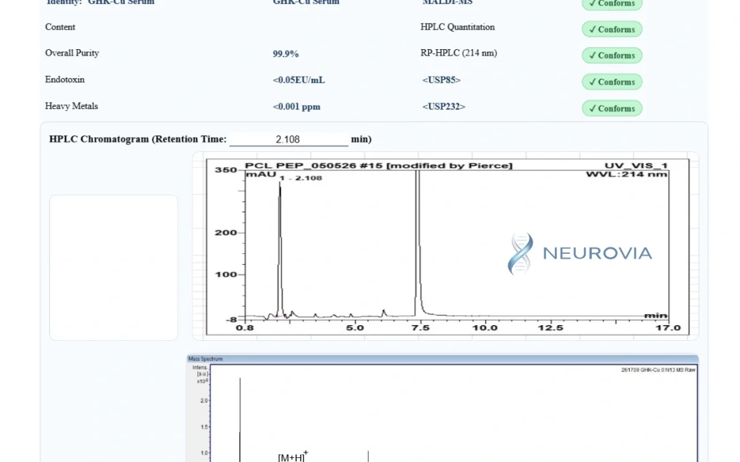This screenshot has height=462, width=740.
Task: Click the Retention Time input field showing 2.108
Action: coord(289,140)
